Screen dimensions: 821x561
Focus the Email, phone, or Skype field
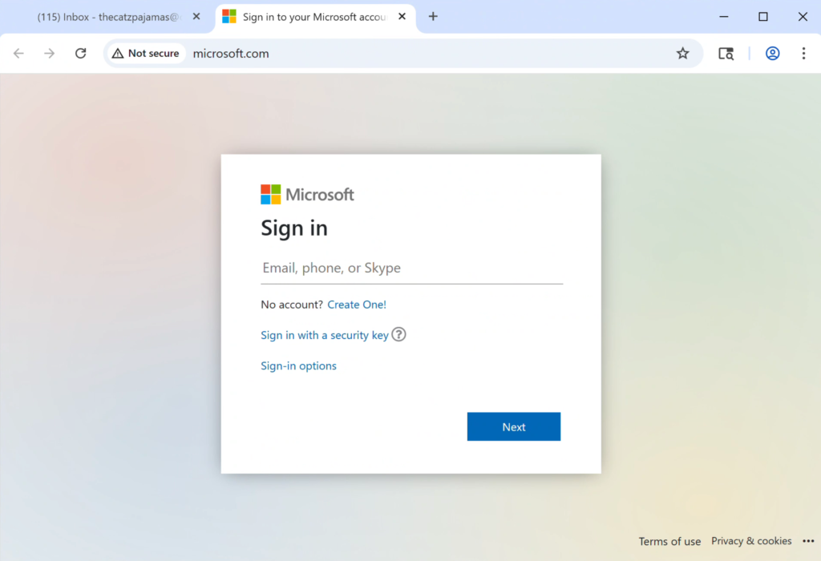point(411,268)
